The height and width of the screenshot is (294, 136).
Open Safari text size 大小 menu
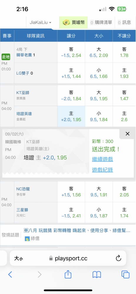[19, 258]
